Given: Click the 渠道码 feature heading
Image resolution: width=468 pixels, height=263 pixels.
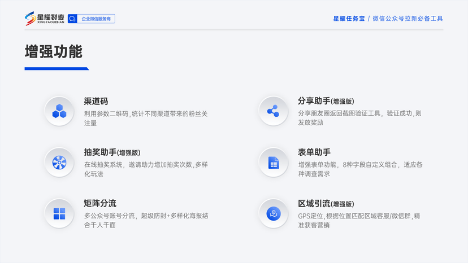Looking at the screenshot, I should click(x=96, y=101).
